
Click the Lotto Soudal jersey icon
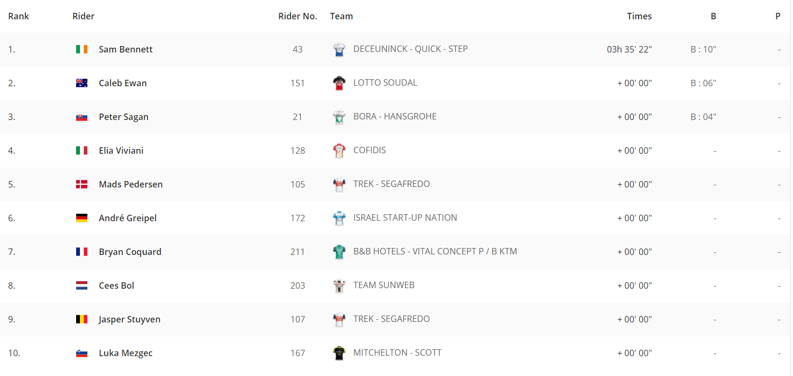[x=339, y=83]
